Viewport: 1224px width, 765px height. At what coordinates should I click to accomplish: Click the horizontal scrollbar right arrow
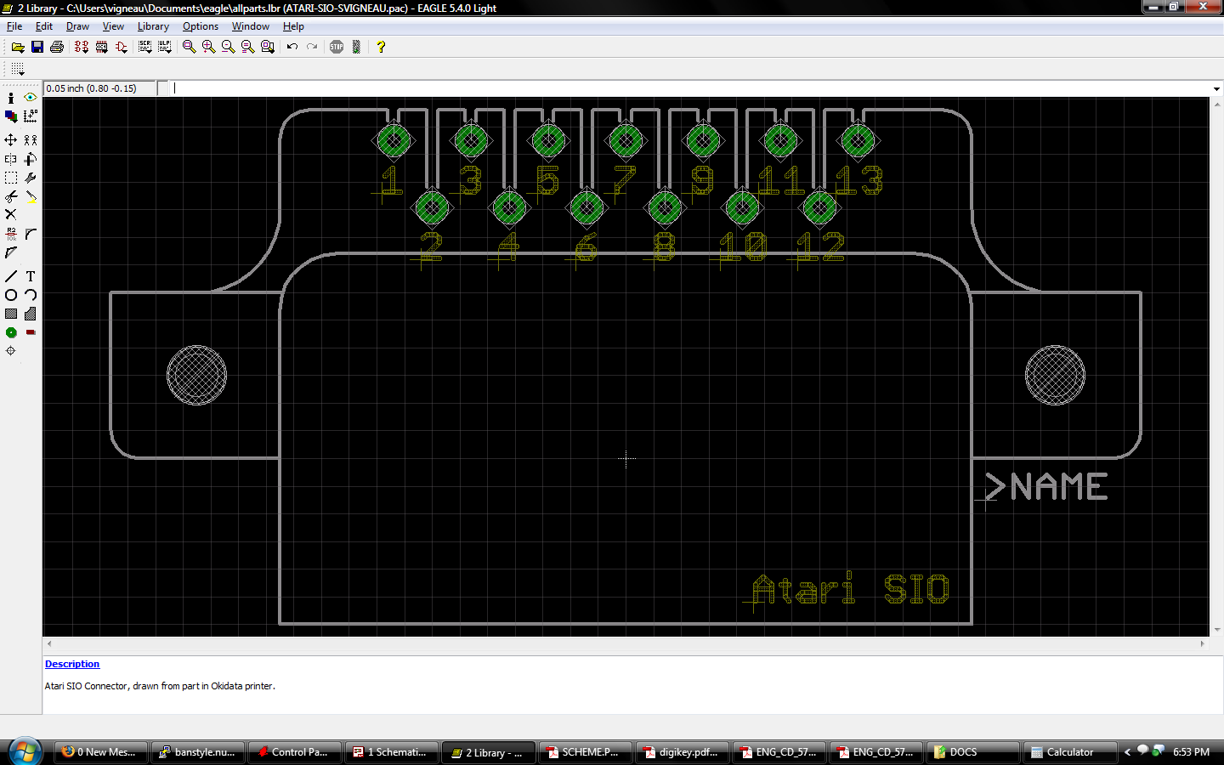coord(1202,643)
